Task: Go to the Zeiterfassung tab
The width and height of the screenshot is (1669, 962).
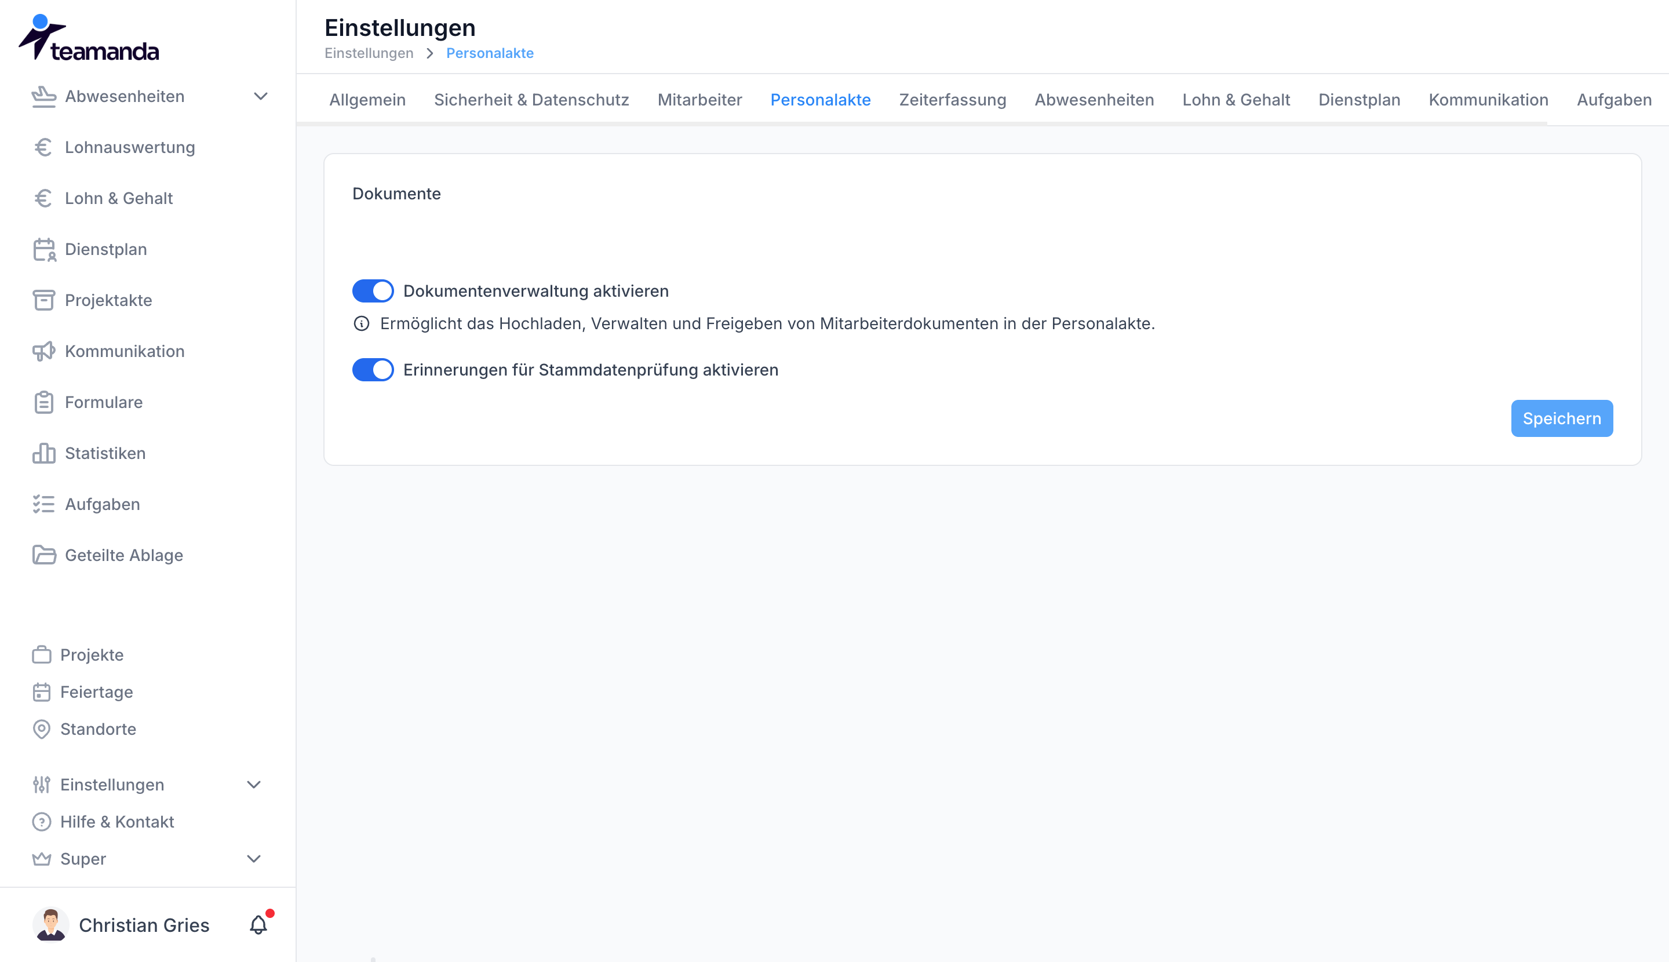Action: pyautogui.click(x=952, y=100)
